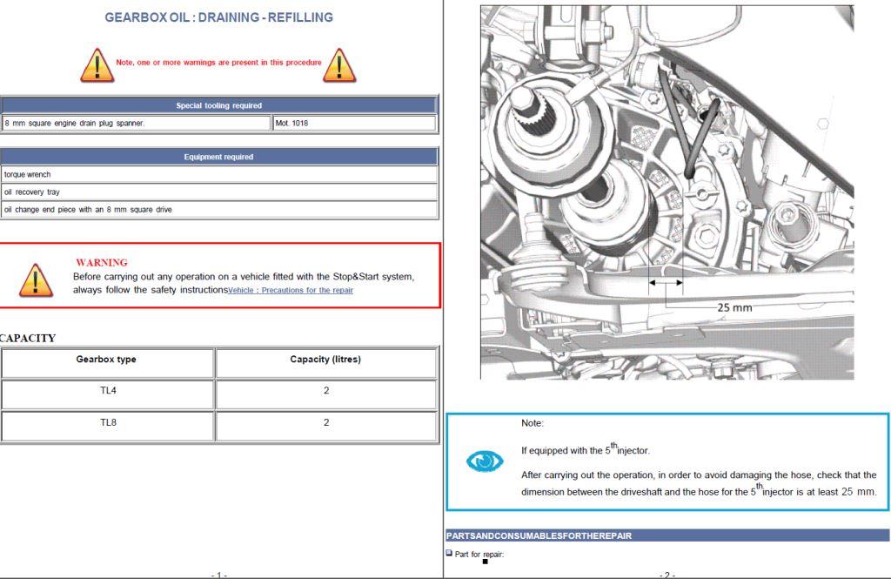Viewport: 891px width, 579px height.
Task: Click the 'GEARBOX OIL : DRAINING - REFILLING' title
Action: (x=218, y=17)
